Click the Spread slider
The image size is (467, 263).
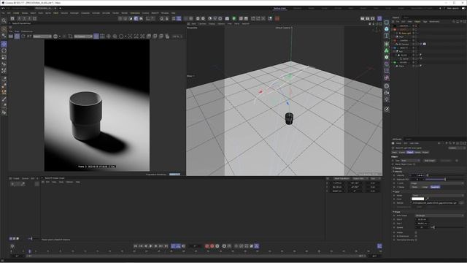[x=447, y=227]
